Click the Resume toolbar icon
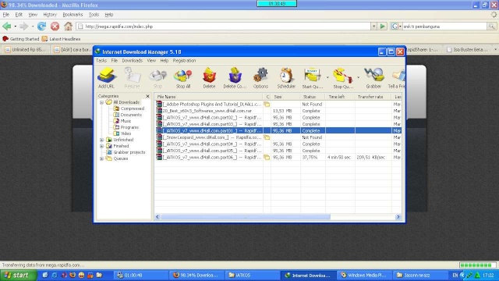 pyautogui.click(x=132, y=78)
